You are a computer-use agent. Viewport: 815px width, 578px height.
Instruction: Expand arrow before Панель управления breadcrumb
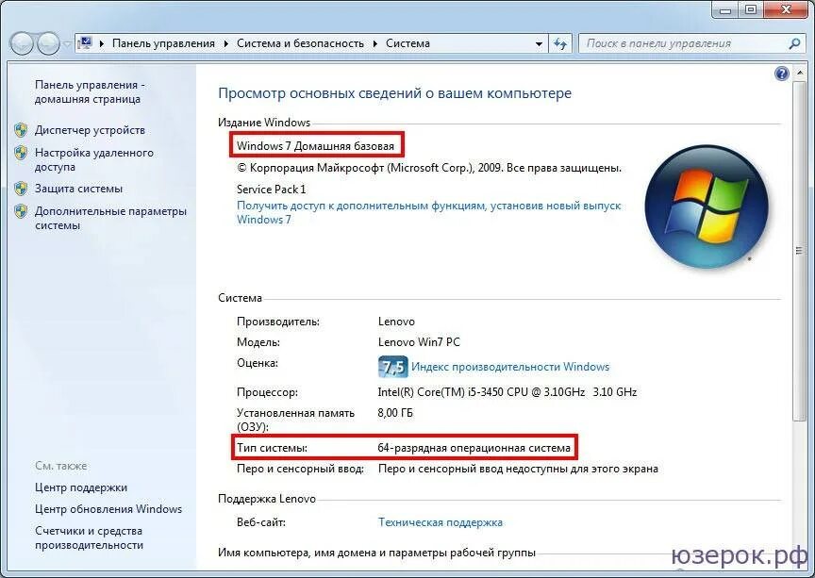[x=101, y=43]
